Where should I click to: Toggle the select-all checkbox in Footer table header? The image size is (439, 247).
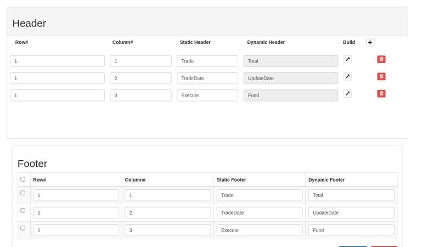[x=22, y=179]
